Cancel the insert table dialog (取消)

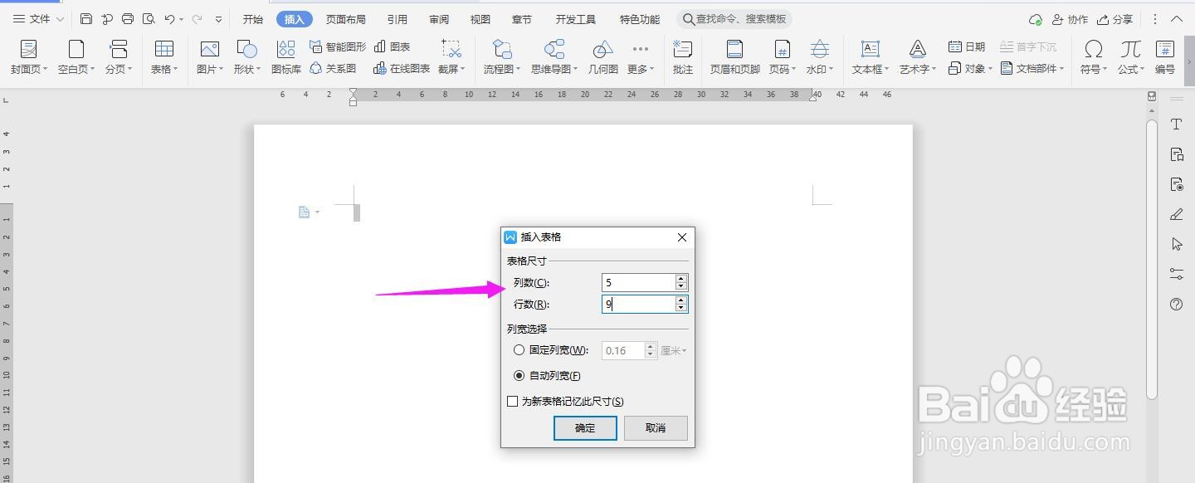(x=656, y=428)
